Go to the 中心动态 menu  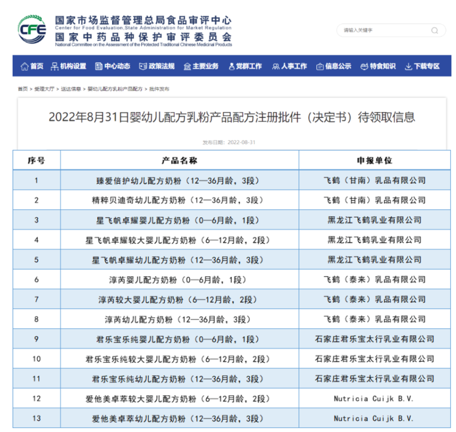[117, 66]
